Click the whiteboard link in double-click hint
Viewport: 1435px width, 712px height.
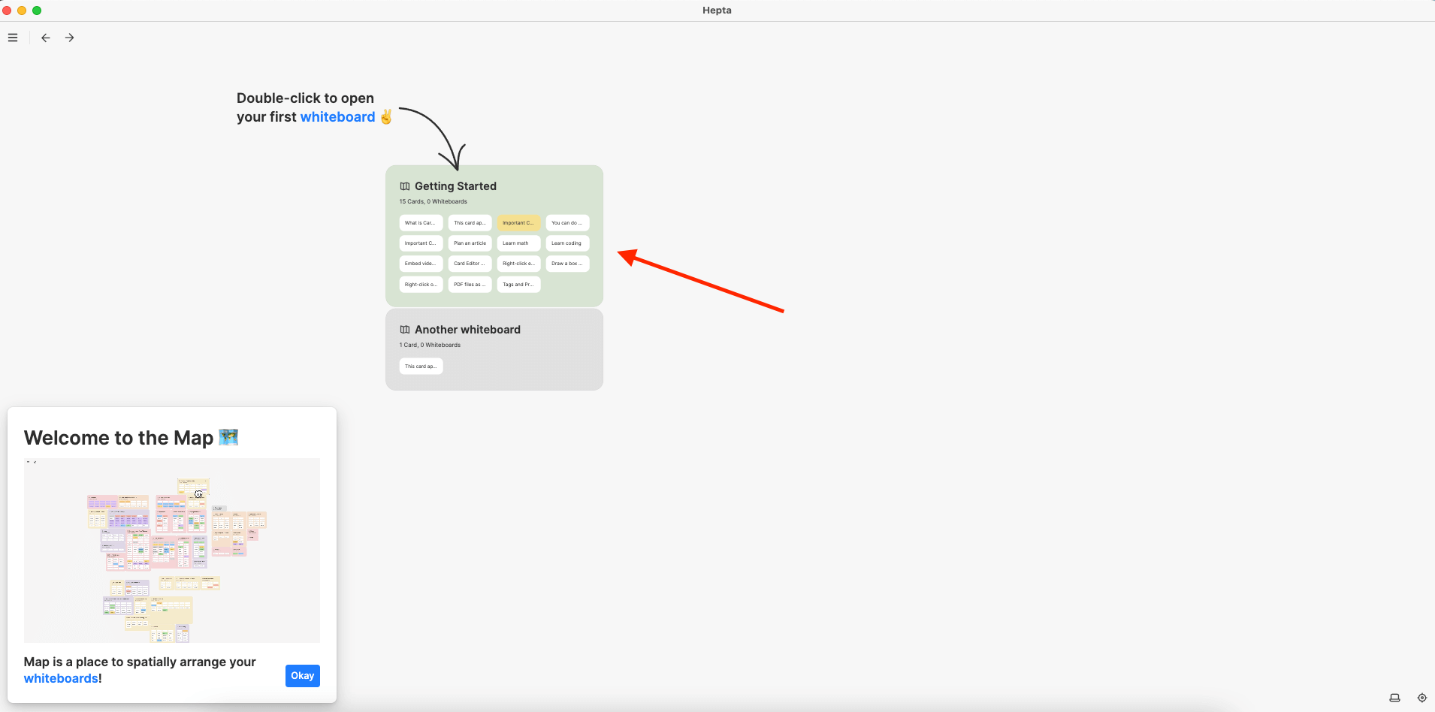point(337,117)
